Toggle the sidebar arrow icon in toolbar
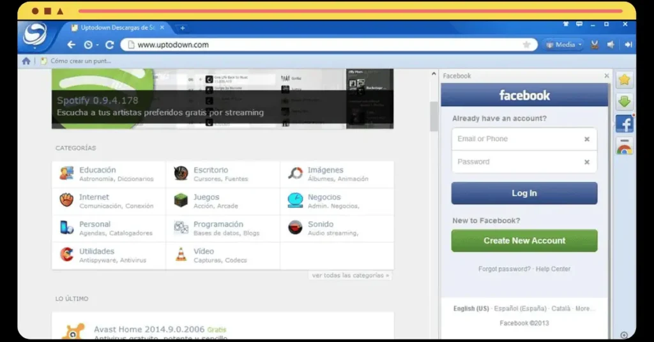This screenshot has height=342, width=654. pyautogui.click(x=628, y=45)
